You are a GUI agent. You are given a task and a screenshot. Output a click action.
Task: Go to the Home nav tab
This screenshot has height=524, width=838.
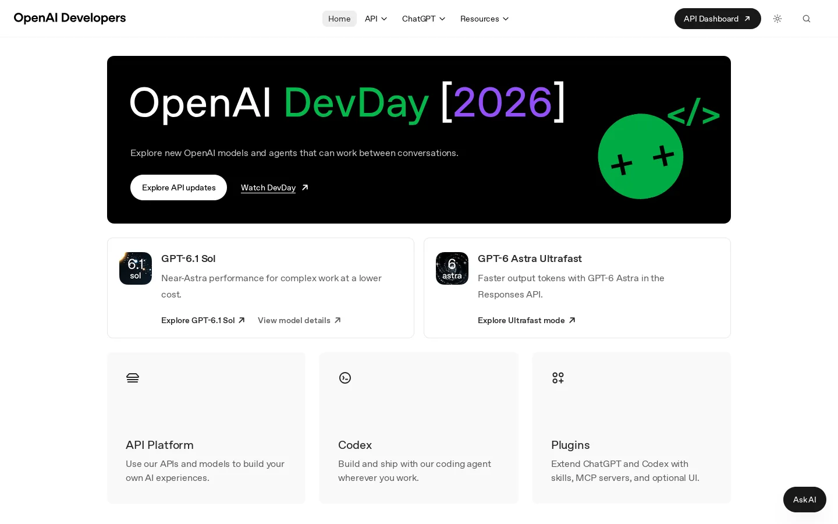click(x=339, y=19)
